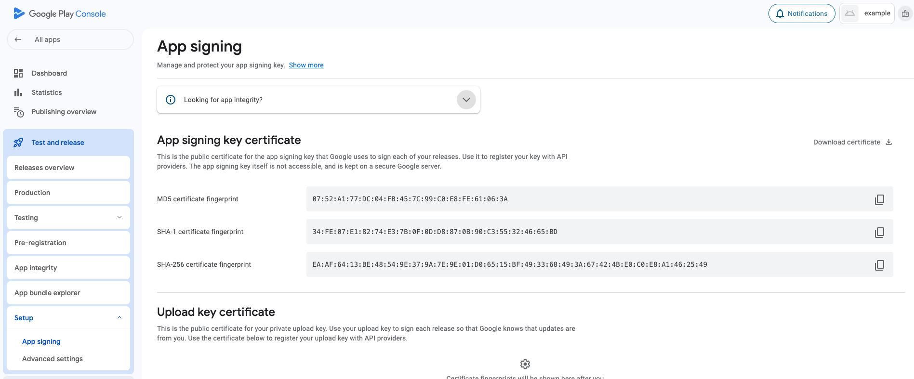Image resolution: width=914 pixels, height=379 pixels.
Task: Open the top-right account icon
Action: [905, 13]
